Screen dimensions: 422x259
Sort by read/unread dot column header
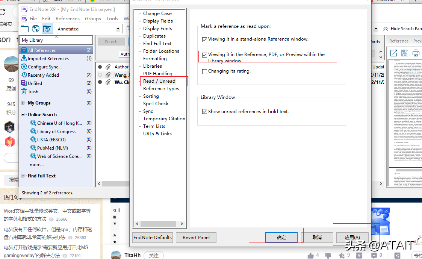pos(100,67)
